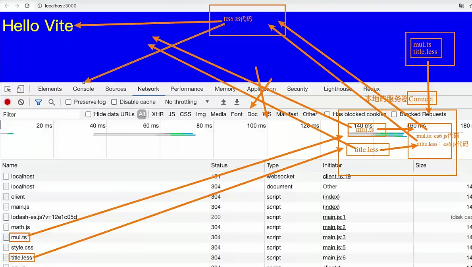Enable the Preserve log checkbox
The image size is (472, 267).
[68, 102]
